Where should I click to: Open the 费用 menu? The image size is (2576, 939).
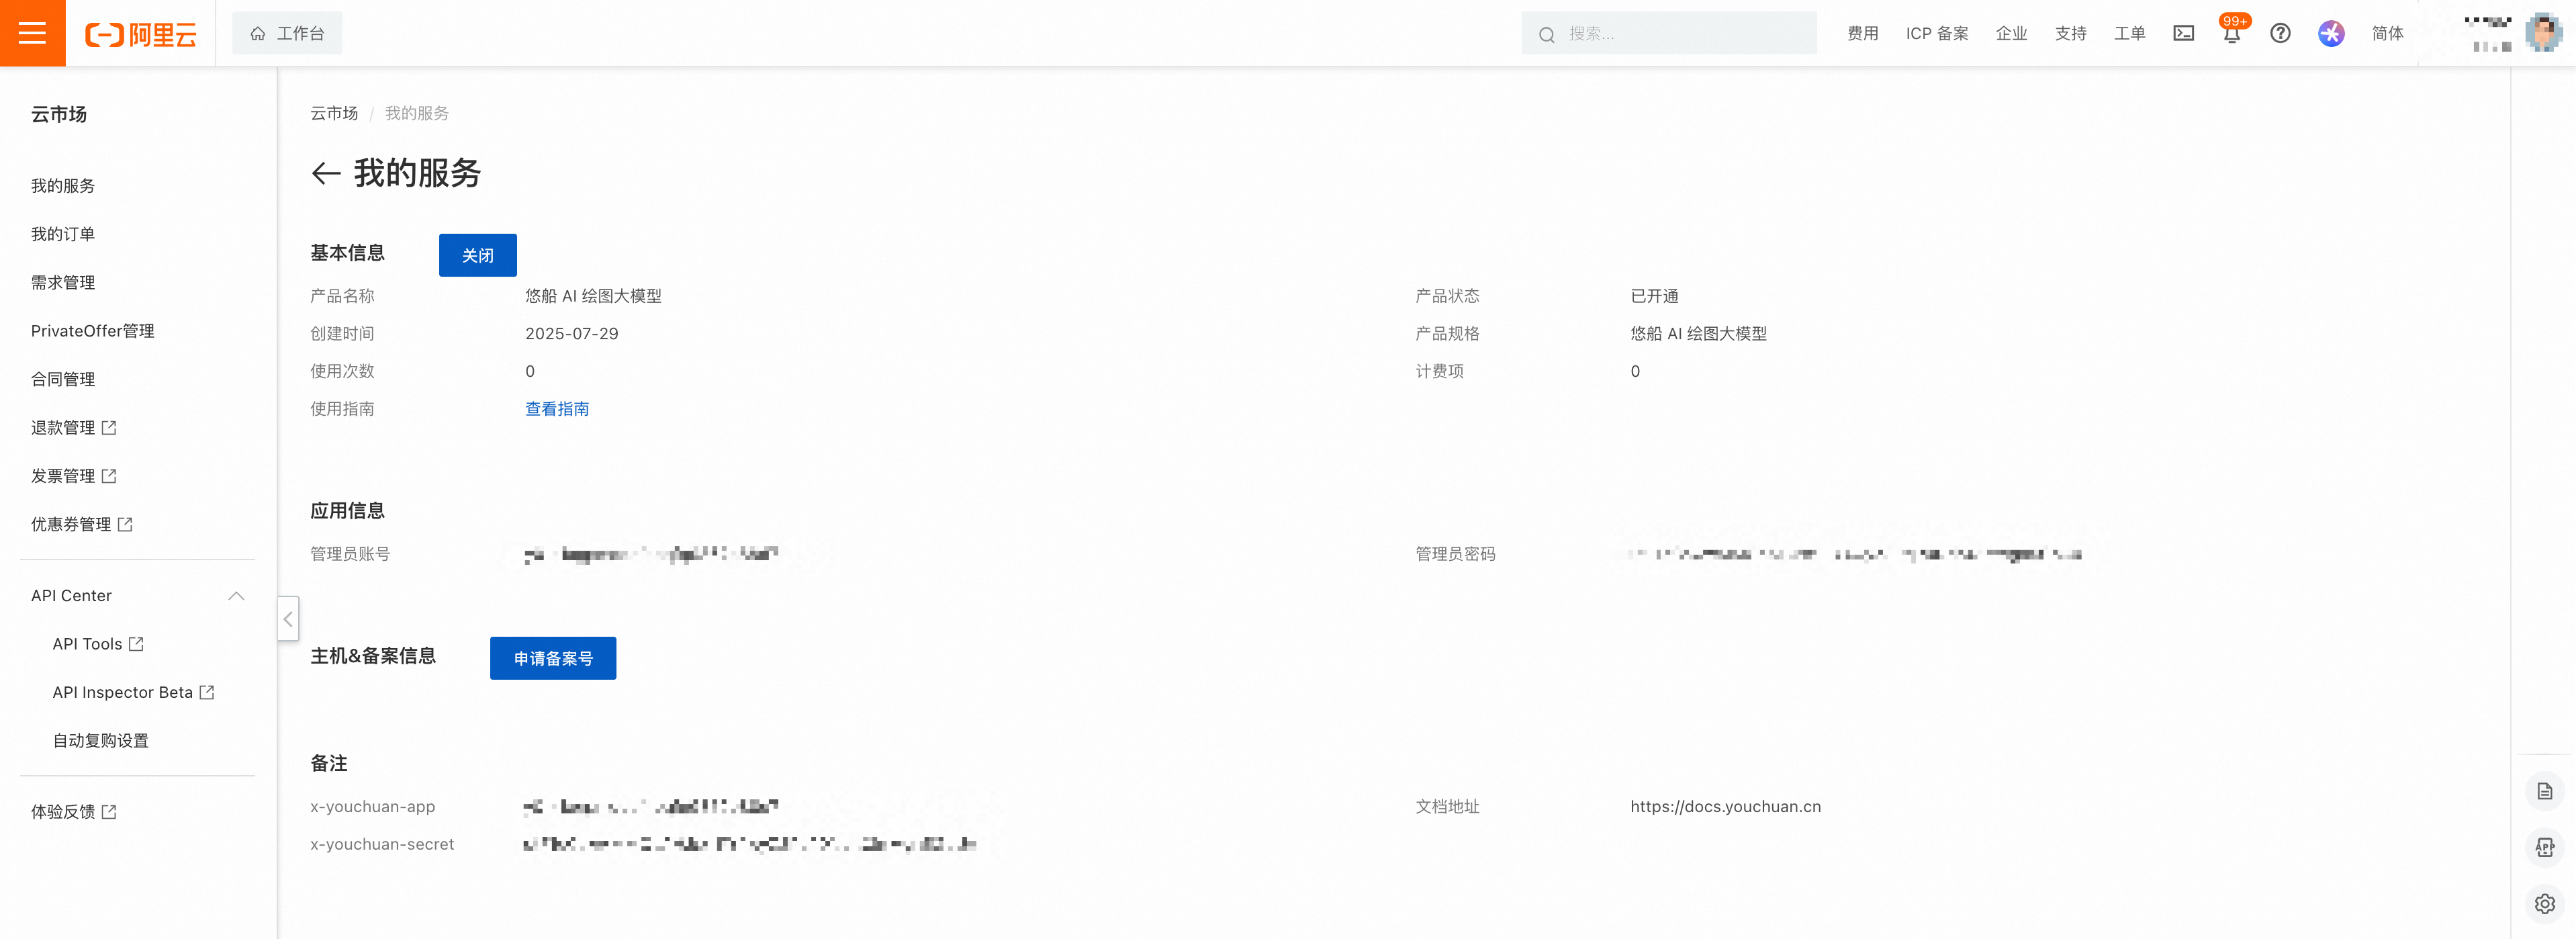(x=1862, y=33)
